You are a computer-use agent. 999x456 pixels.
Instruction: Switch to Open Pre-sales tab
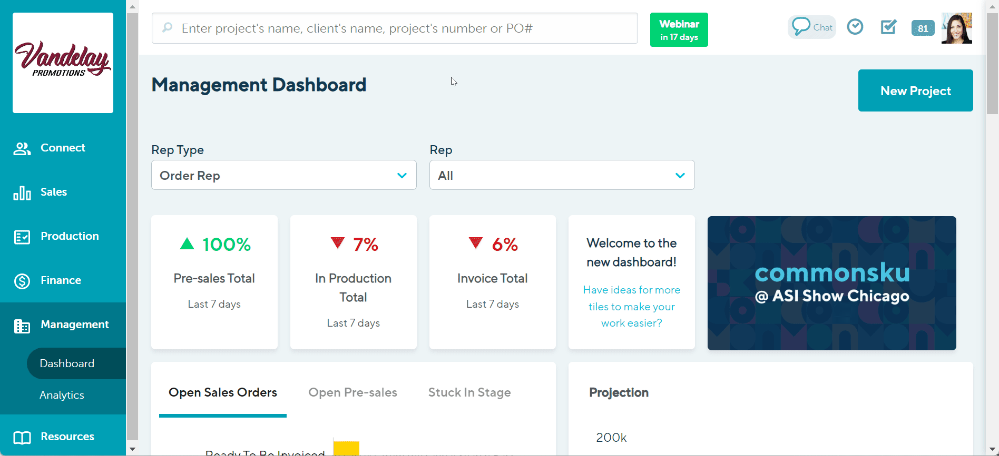click(x=352, y=392)
